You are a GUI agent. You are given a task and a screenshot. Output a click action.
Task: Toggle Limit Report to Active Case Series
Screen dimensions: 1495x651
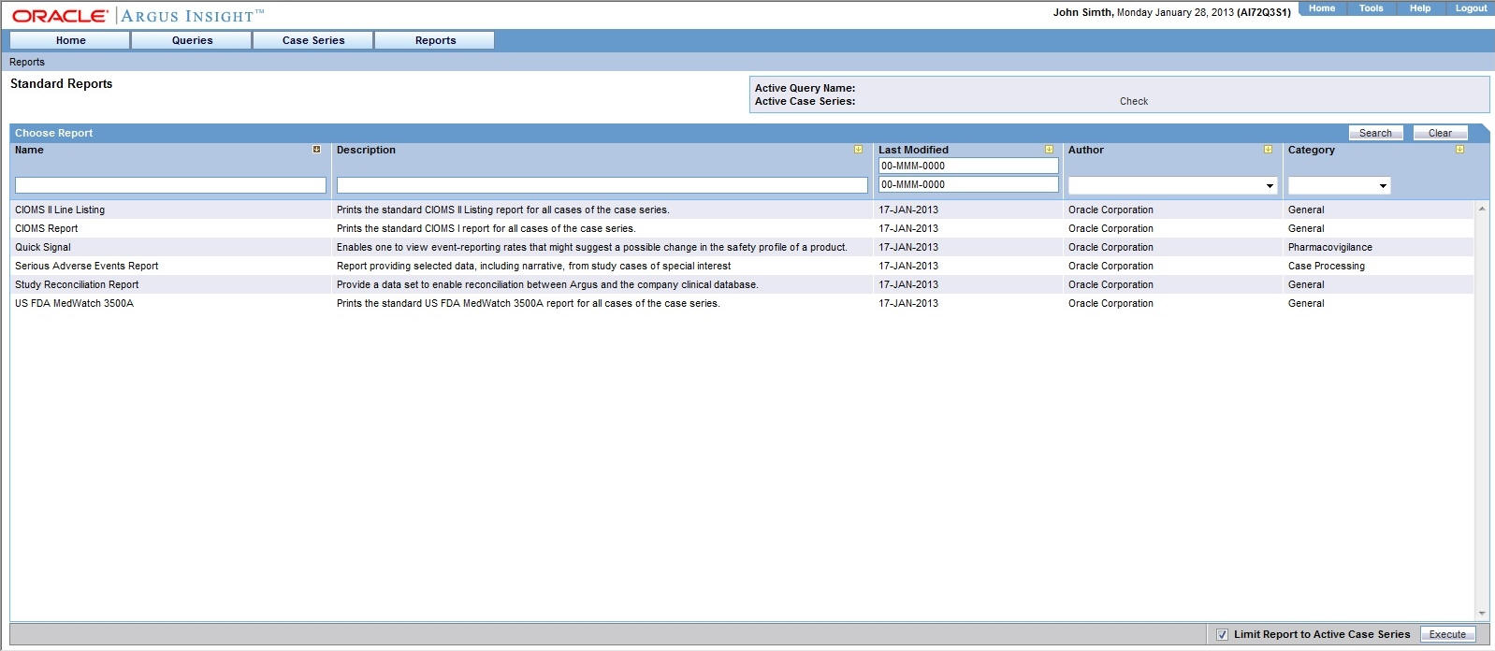1222,634
